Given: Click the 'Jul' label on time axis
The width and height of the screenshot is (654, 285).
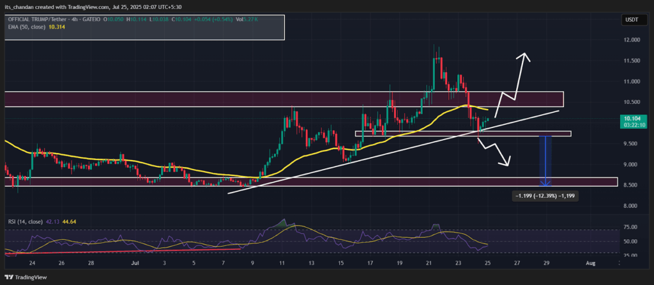Looking at the screenshot, I should 134,263.
